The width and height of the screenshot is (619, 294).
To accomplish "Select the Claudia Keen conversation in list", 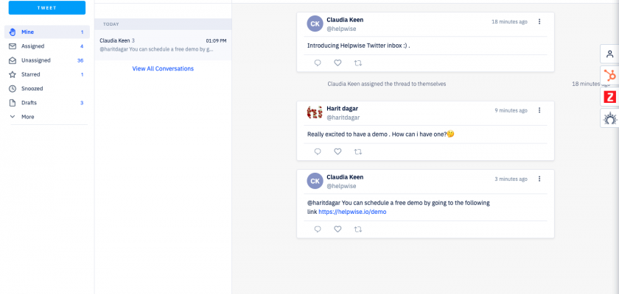I will [x=163, y=45].
